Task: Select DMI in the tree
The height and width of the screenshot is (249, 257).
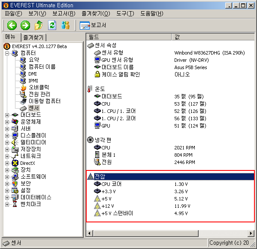Action: pyautogui.click(x=33, y=74)
